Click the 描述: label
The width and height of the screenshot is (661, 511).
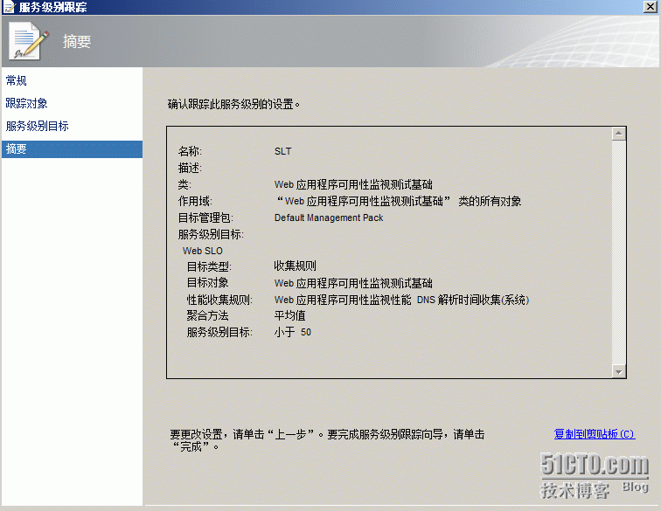190,168
